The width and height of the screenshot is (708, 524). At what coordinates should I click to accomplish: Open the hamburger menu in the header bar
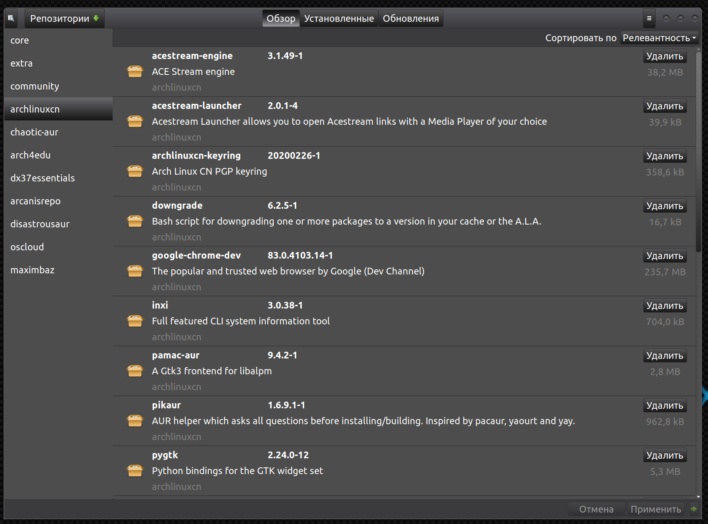(x=649, y=18)
